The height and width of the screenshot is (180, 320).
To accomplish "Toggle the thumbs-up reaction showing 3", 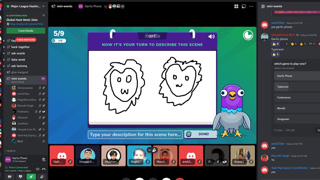I will 275,54.
